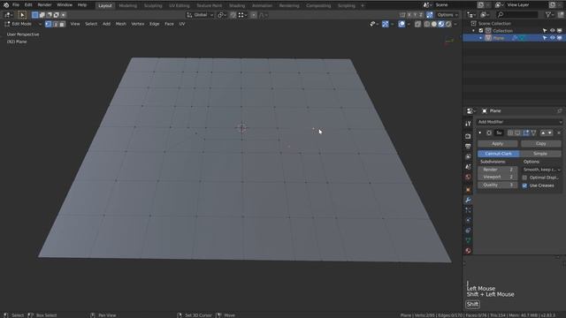Open the Object properties tab
The width and height of the screenshot is (566, 318).
click(x=468, y=190)
